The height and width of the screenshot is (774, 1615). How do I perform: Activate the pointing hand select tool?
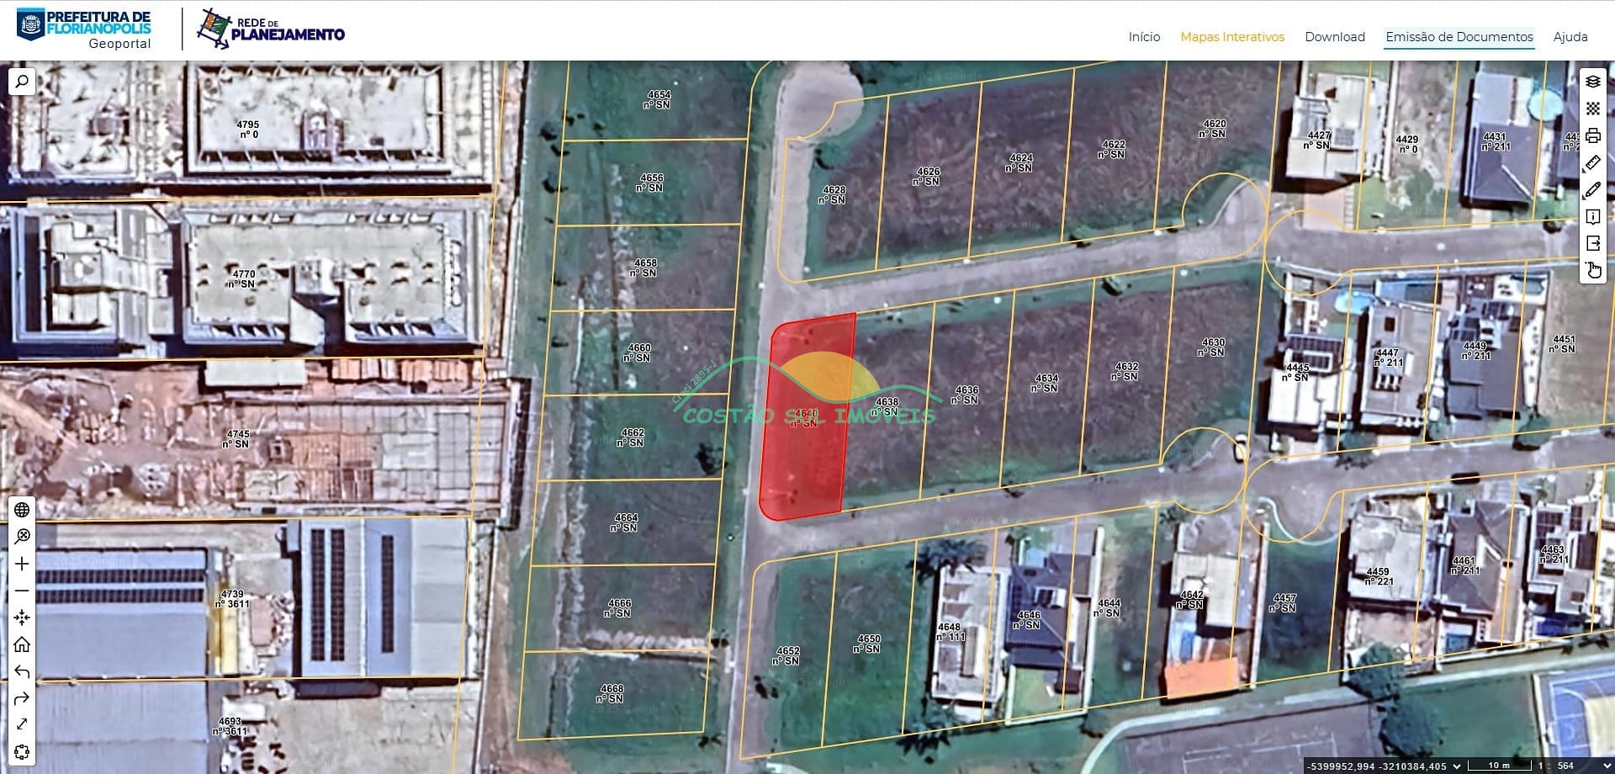pos(1593,270)
